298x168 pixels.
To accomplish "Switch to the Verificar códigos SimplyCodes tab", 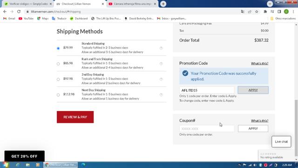I will 28,4.
